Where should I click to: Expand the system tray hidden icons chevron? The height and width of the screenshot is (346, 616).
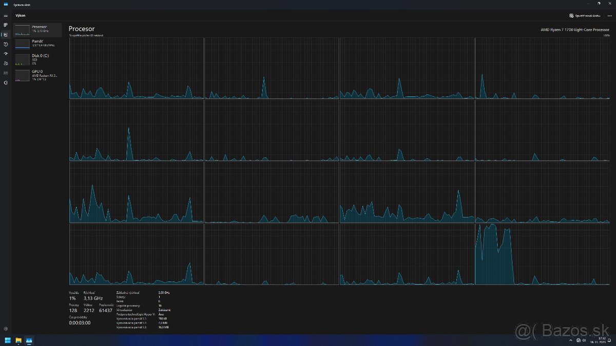pos(571,340)
